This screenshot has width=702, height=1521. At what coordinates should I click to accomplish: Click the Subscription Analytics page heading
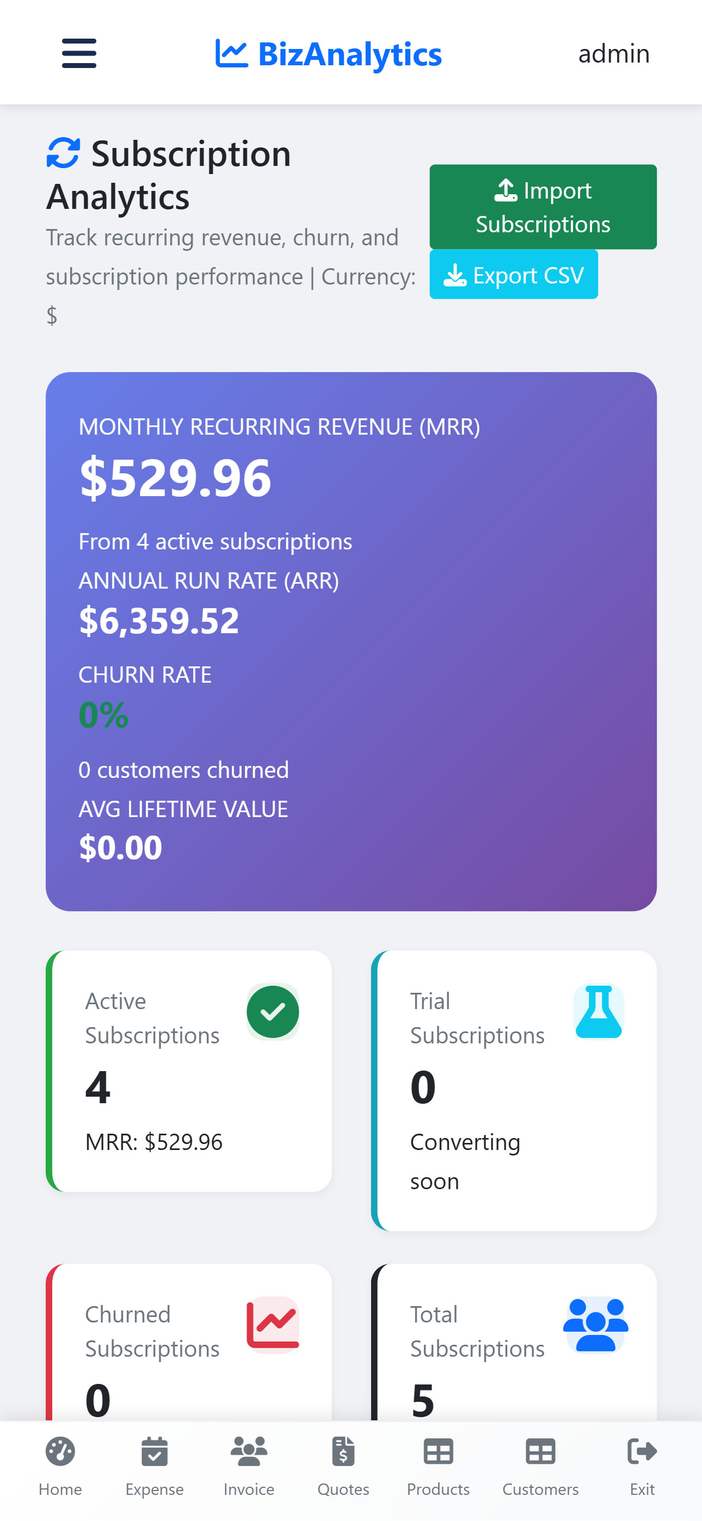pos(169,175)
